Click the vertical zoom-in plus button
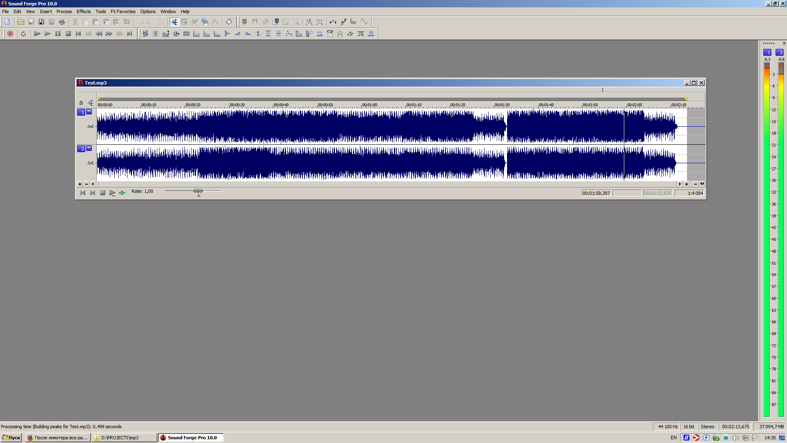 [x=80, y=184]
